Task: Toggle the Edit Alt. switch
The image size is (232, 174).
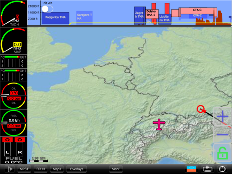Action: coord(47,9)
